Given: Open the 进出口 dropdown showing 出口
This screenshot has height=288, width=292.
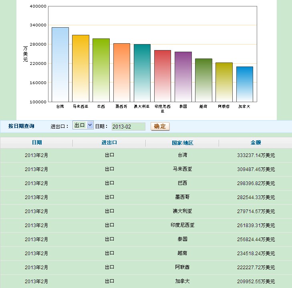Looking at the screenshot, I should (83, 125).
